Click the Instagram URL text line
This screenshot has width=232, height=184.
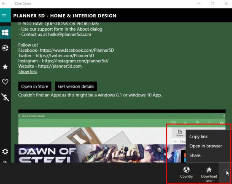pyautogui.click(x=63, y=61)
